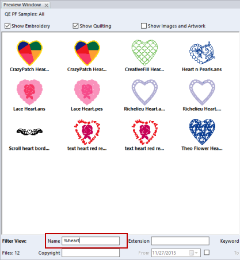Uncheck the Show Embroidery checkbox
This screenshot has height=260, width=240.
pyautogui.click(x=7, y=26)
